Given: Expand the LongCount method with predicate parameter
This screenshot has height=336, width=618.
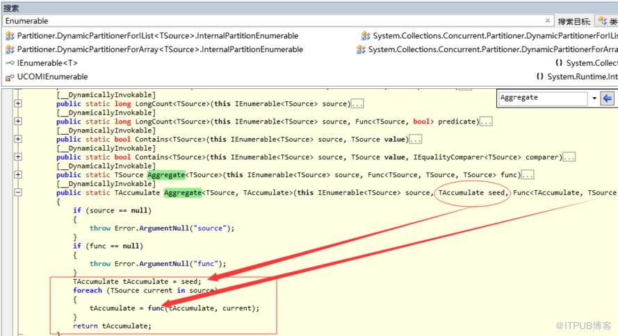Looking at the screenshot, I should pos(18,121).
